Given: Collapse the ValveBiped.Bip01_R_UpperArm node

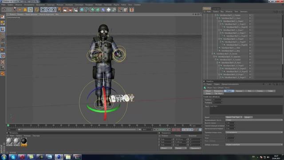Looking at the screenshot, I should 214,56.
